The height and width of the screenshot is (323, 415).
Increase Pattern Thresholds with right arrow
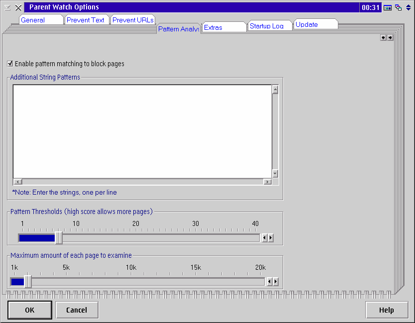pyautogui.click(x=270, y=238)
